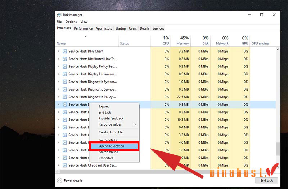Viewport: 288px width, 189px height.
Task: Sort by Network column header
Action: [x=220, y=41]
